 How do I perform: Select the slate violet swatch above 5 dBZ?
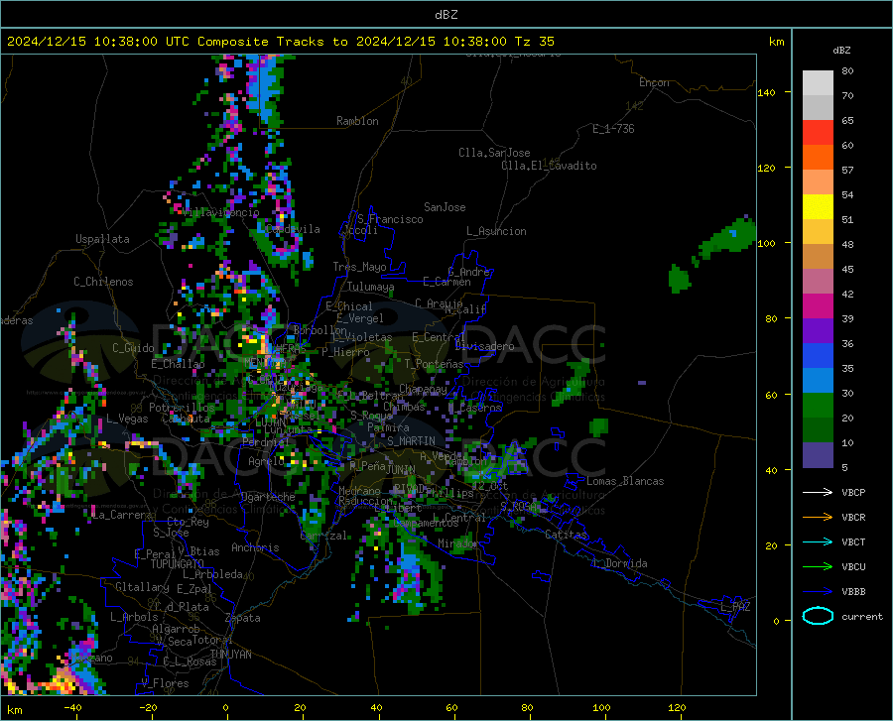pyautogui.click(x=818, y=455)
